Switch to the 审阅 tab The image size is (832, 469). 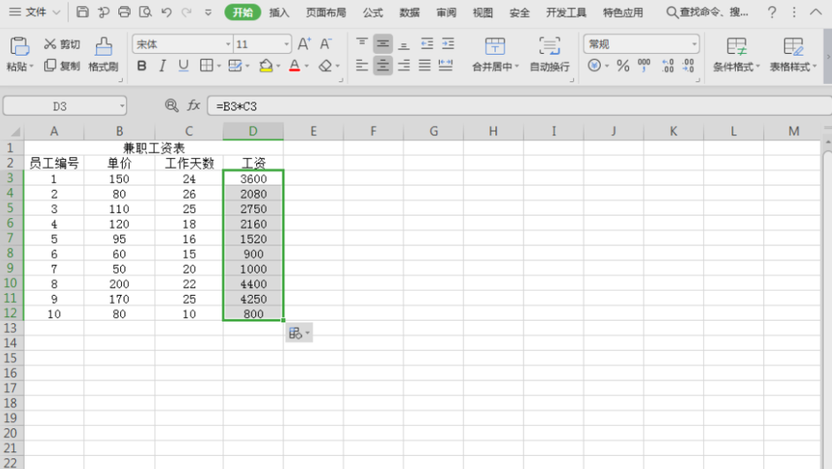446,12
